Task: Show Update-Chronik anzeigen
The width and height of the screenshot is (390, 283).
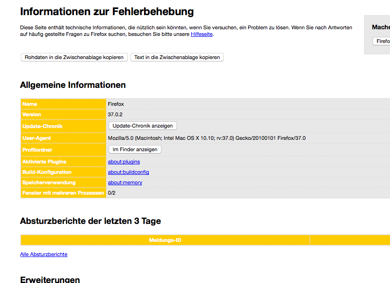Action: [143, 126]
